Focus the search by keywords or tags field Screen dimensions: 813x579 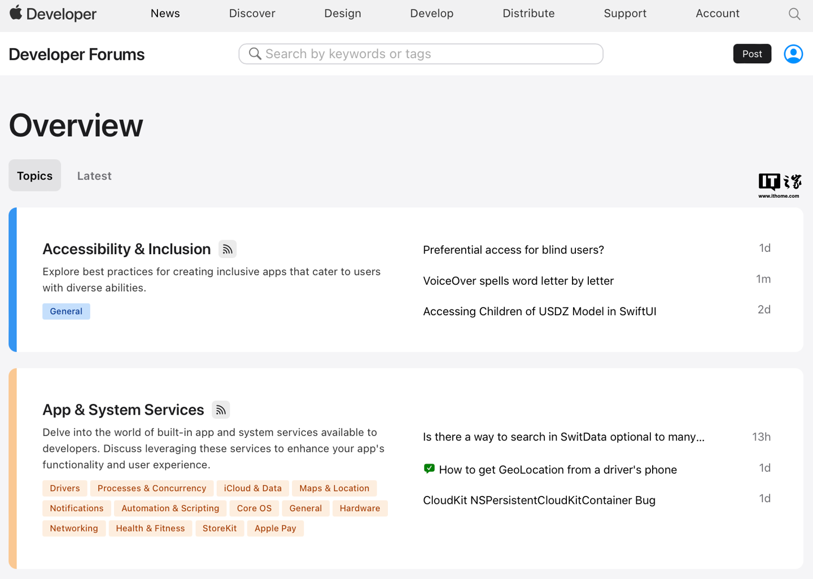(429, 54)
